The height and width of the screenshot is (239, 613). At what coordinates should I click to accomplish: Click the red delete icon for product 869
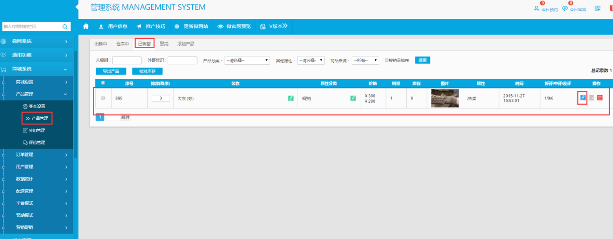click(599, 98)
